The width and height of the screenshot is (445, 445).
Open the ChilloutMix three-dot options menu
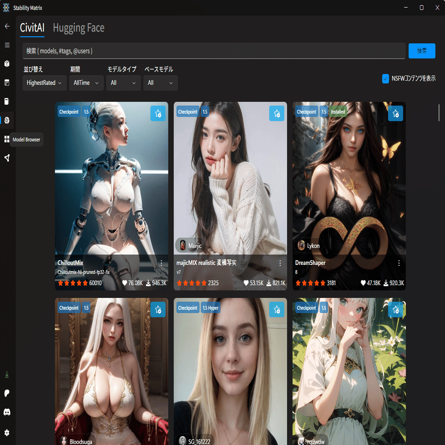(161, 263)
